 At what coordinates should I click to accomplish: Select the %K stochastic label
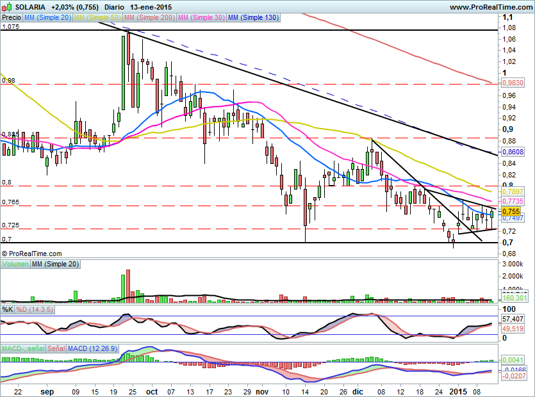click(x=8, y=309)
